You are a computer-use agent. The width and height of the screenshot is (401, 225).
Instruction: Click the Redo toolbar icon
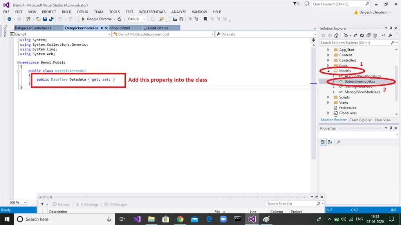[70, 19]
